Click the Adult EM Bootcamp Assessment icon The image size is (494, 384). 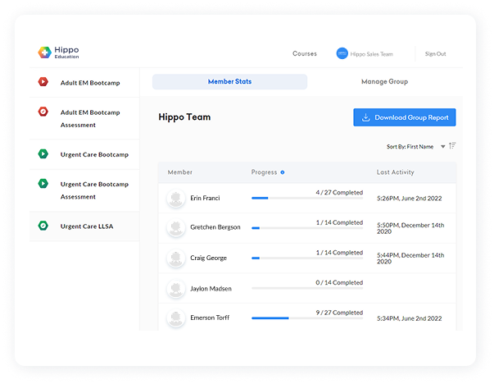click(43, 112)
